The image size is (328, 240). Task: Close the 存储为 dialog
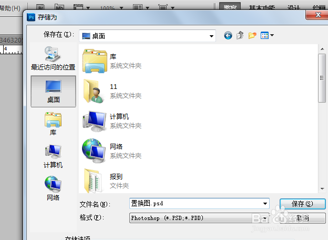(x=318, y=15)
